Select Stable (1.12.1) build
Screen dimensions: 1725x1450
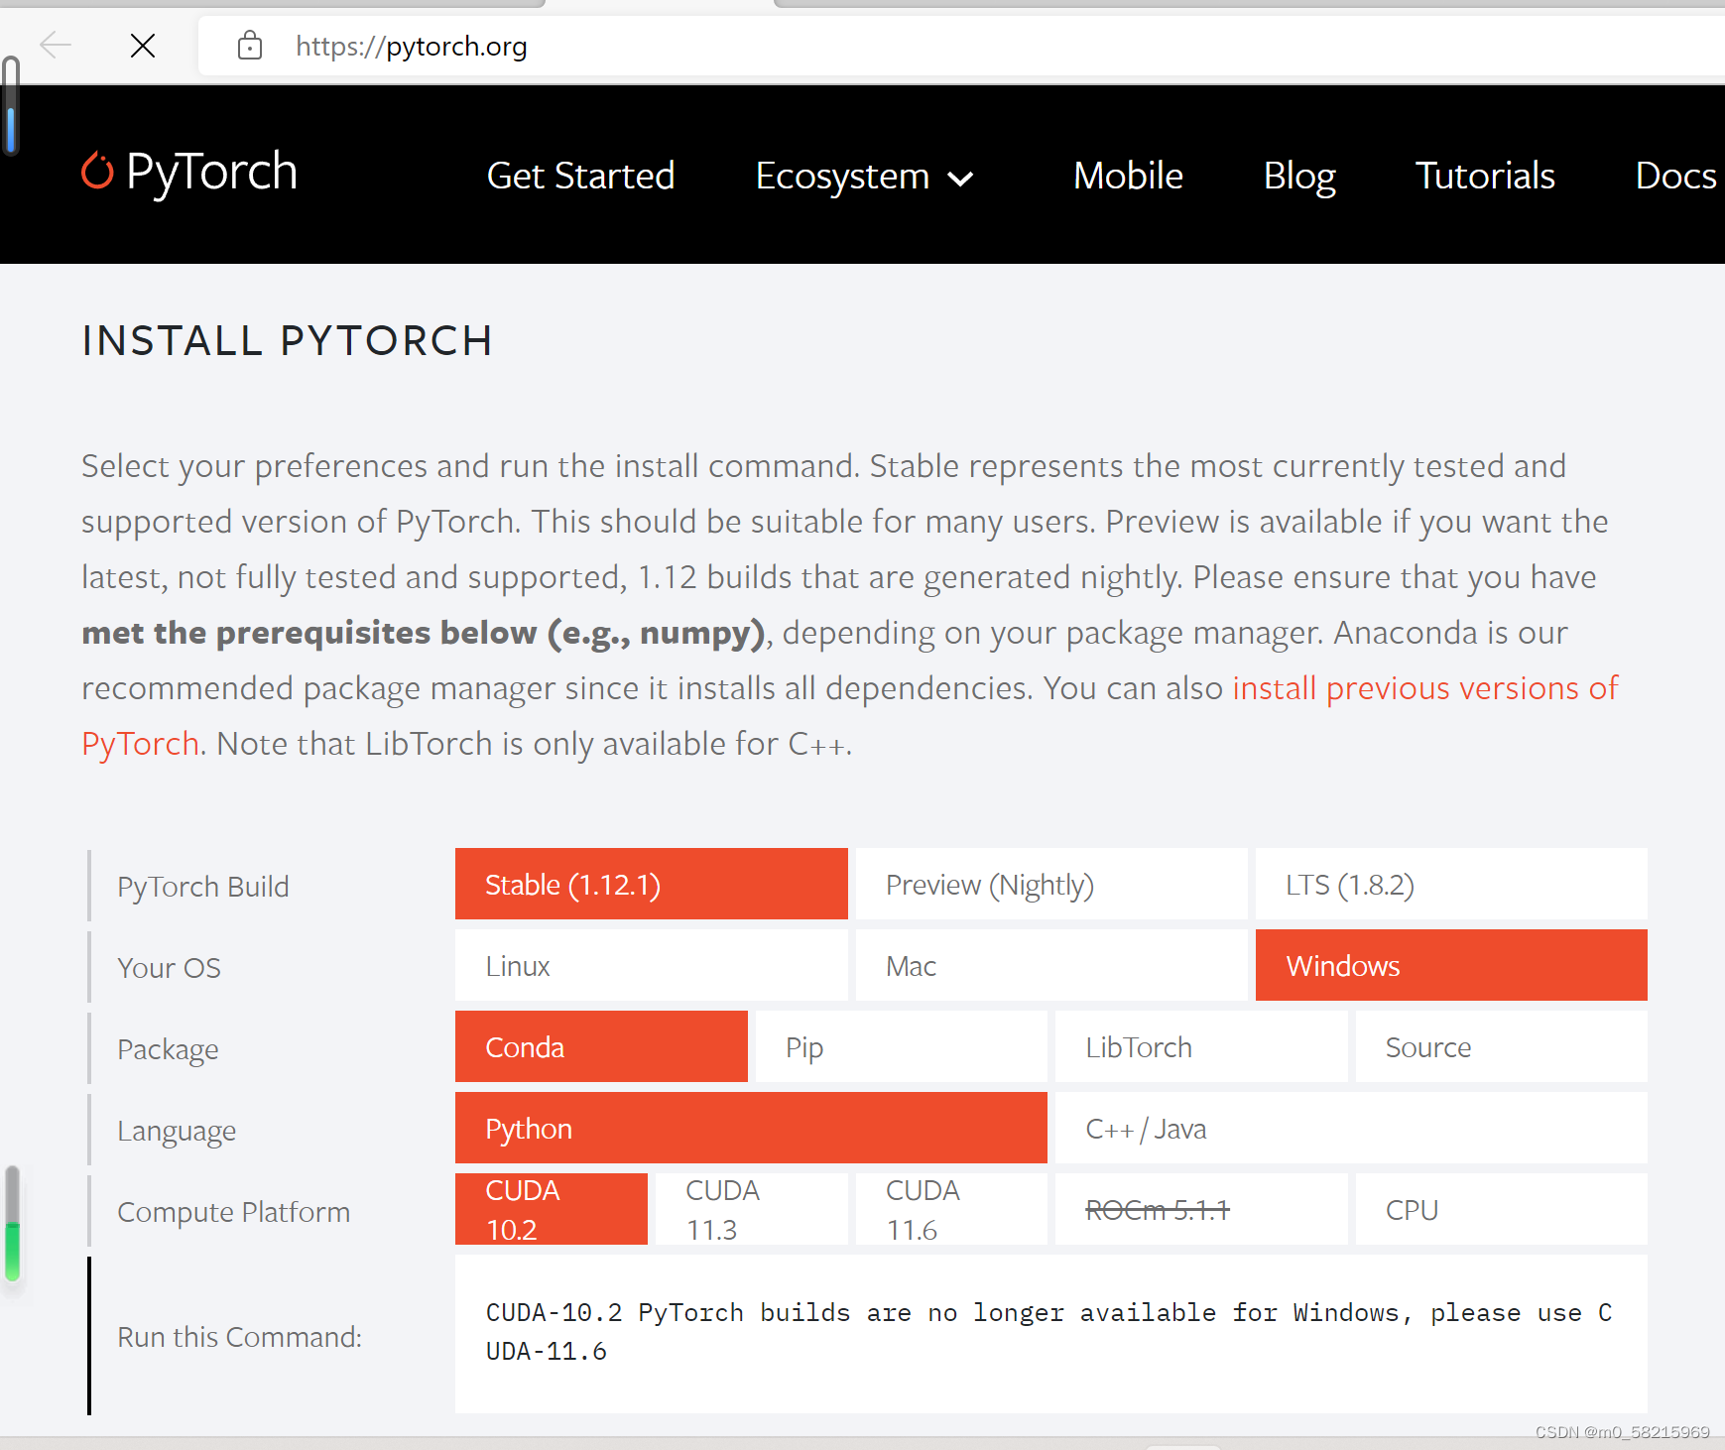(652, 884)
